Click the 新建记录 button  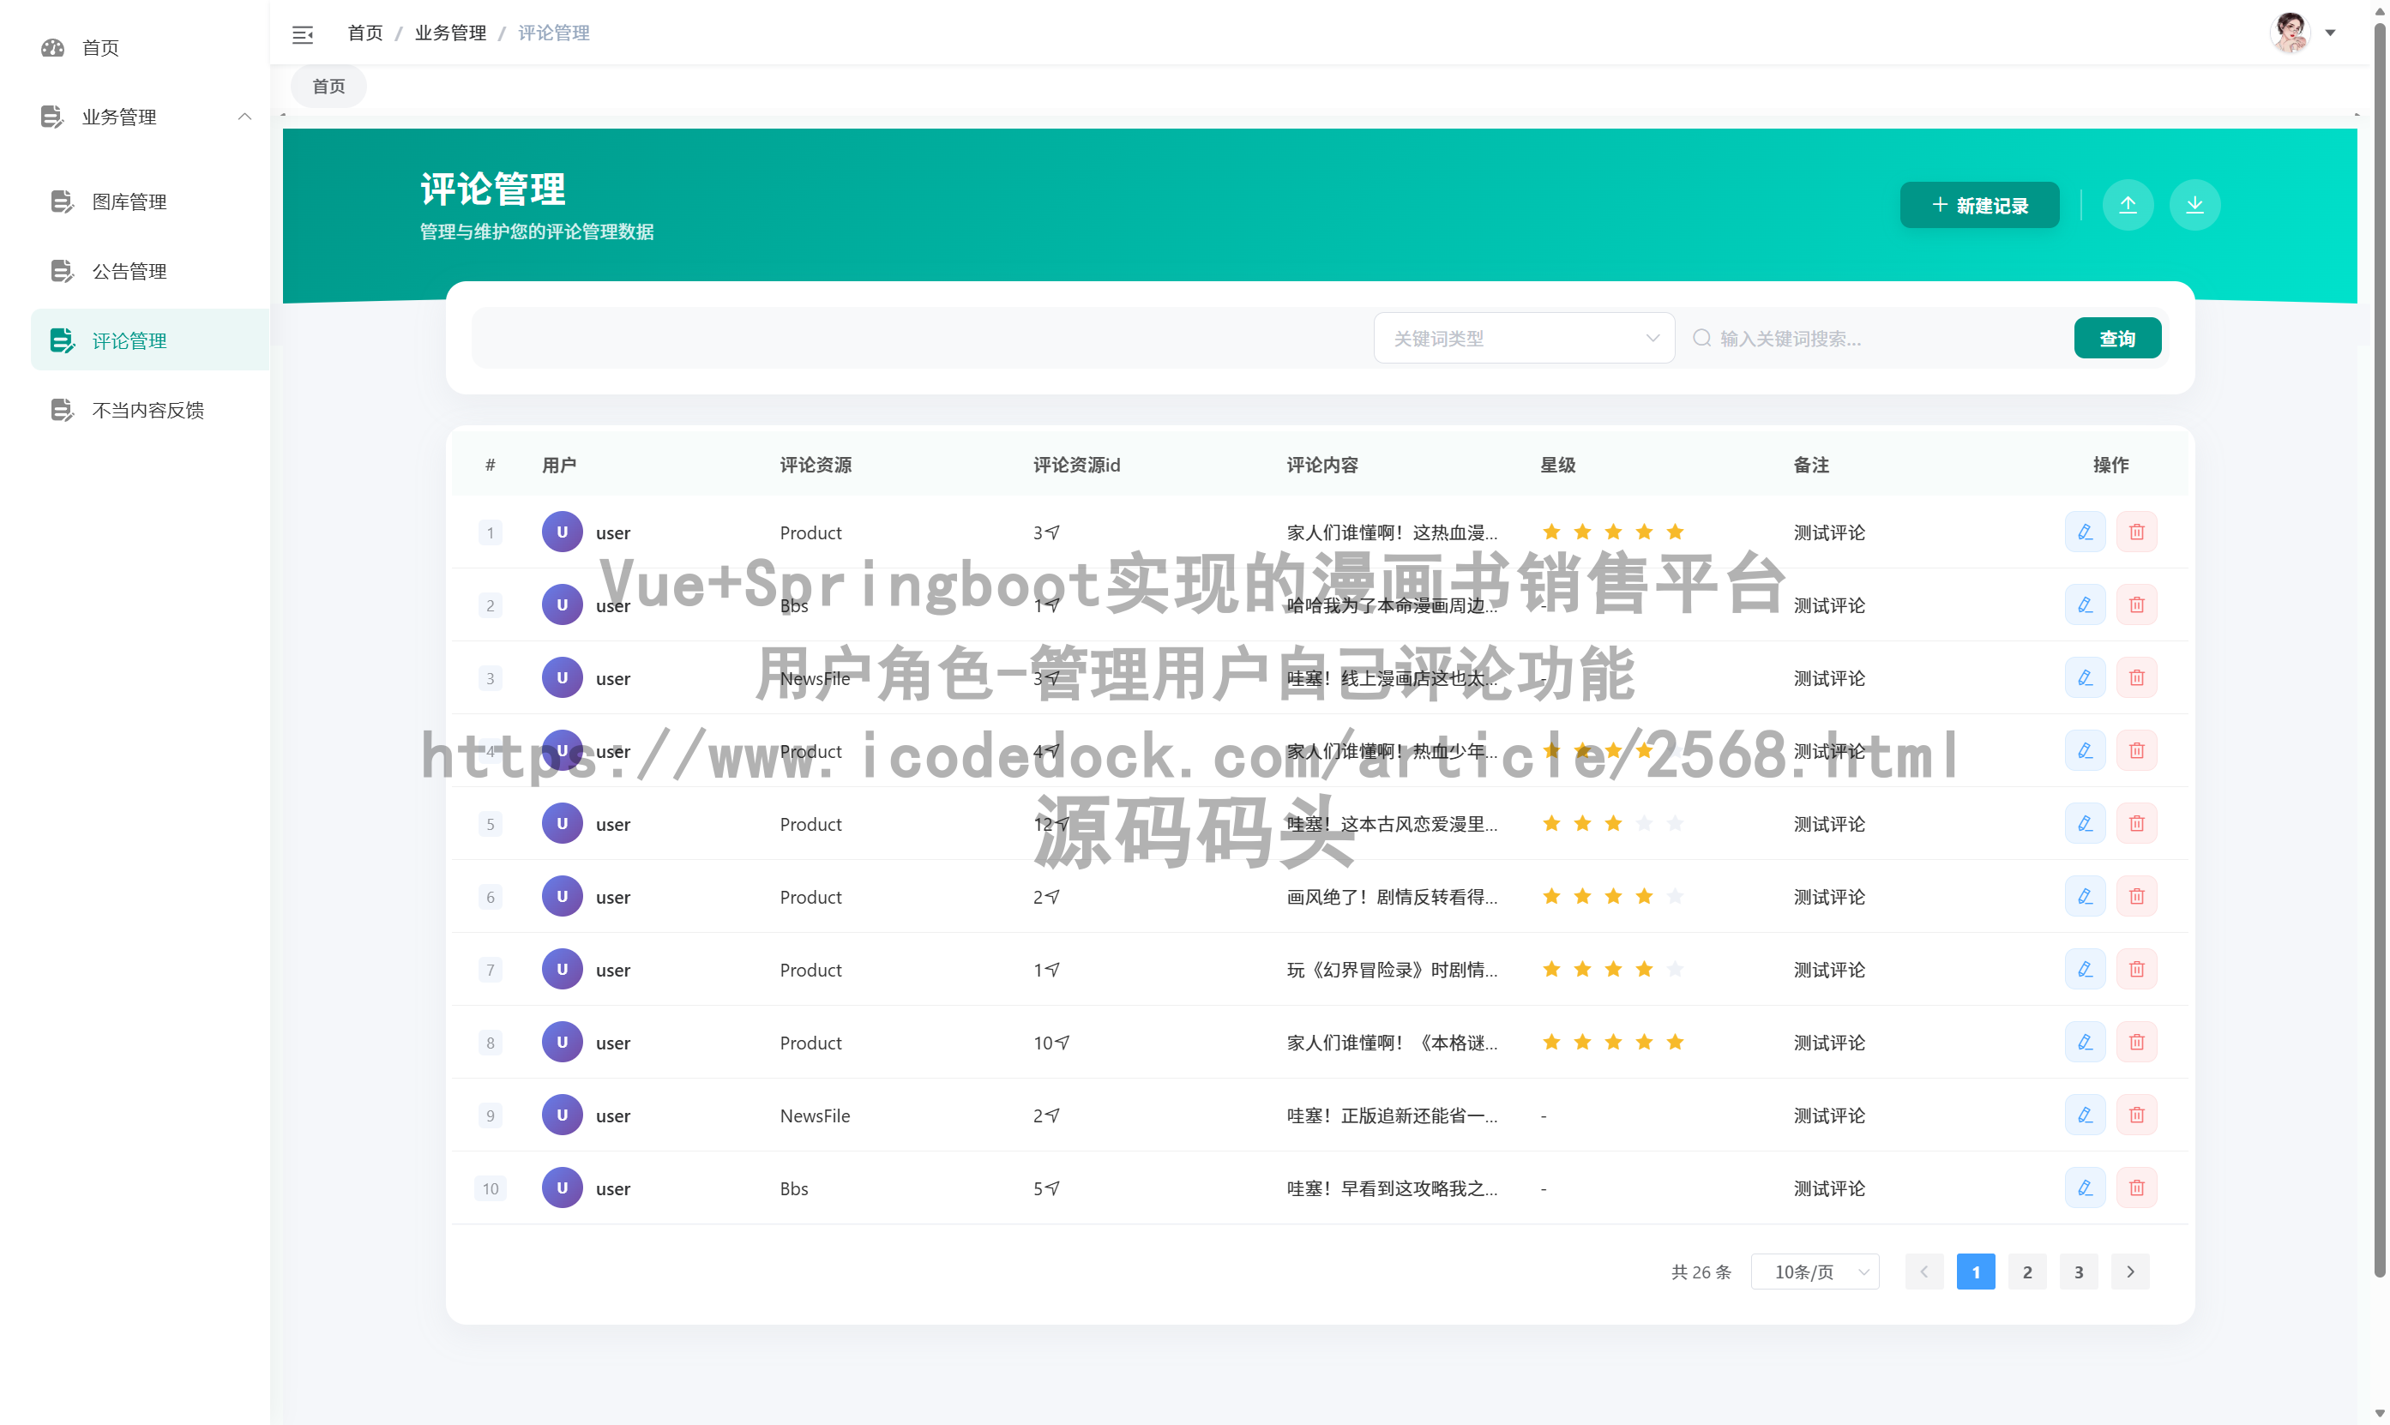point(1978,205)
